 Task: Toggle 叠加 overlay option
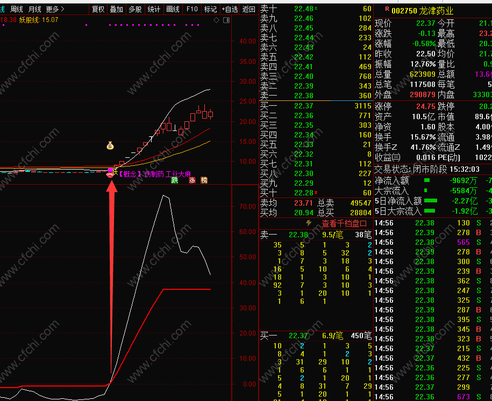tap(116, 10)
